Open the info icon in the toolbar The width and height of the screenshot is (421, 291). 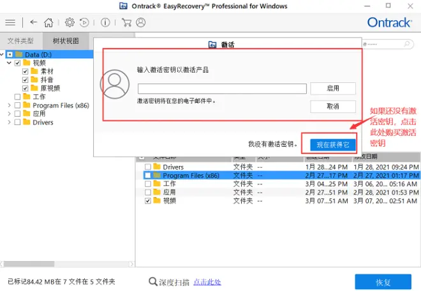[105, 22]
